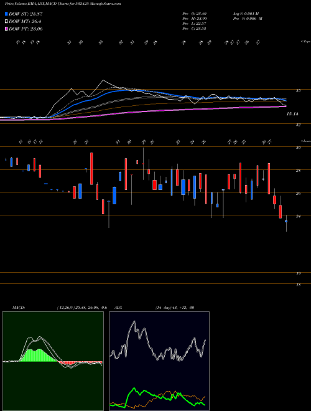Click the blue DOW ST legend swatch
The height and width of the screenshot is (411, 311).
(7, 14)
